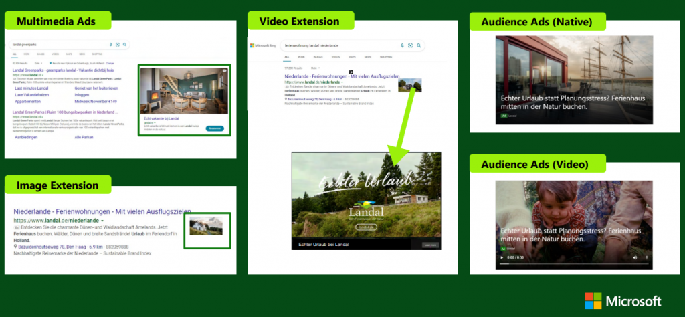Click the Microsoft Bing logo in Video Extension panel
Screen dimensions: 685x317
[263, 45]
